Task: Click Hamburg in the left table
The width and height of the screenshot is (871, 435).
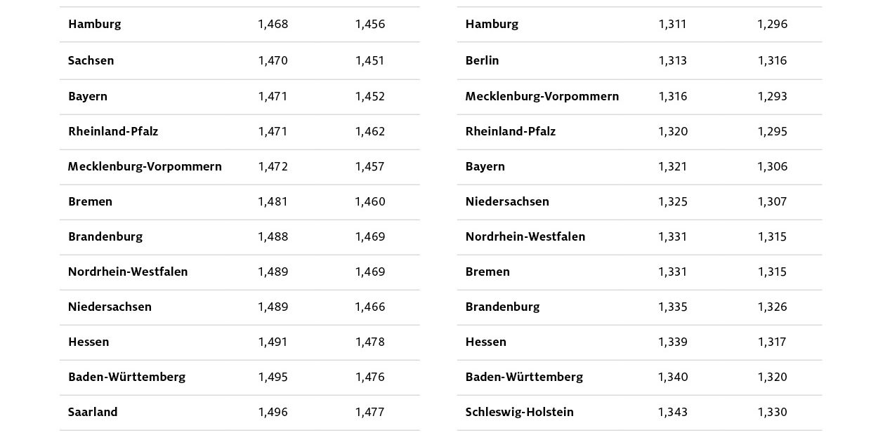Action: click(x=94, y=24)
